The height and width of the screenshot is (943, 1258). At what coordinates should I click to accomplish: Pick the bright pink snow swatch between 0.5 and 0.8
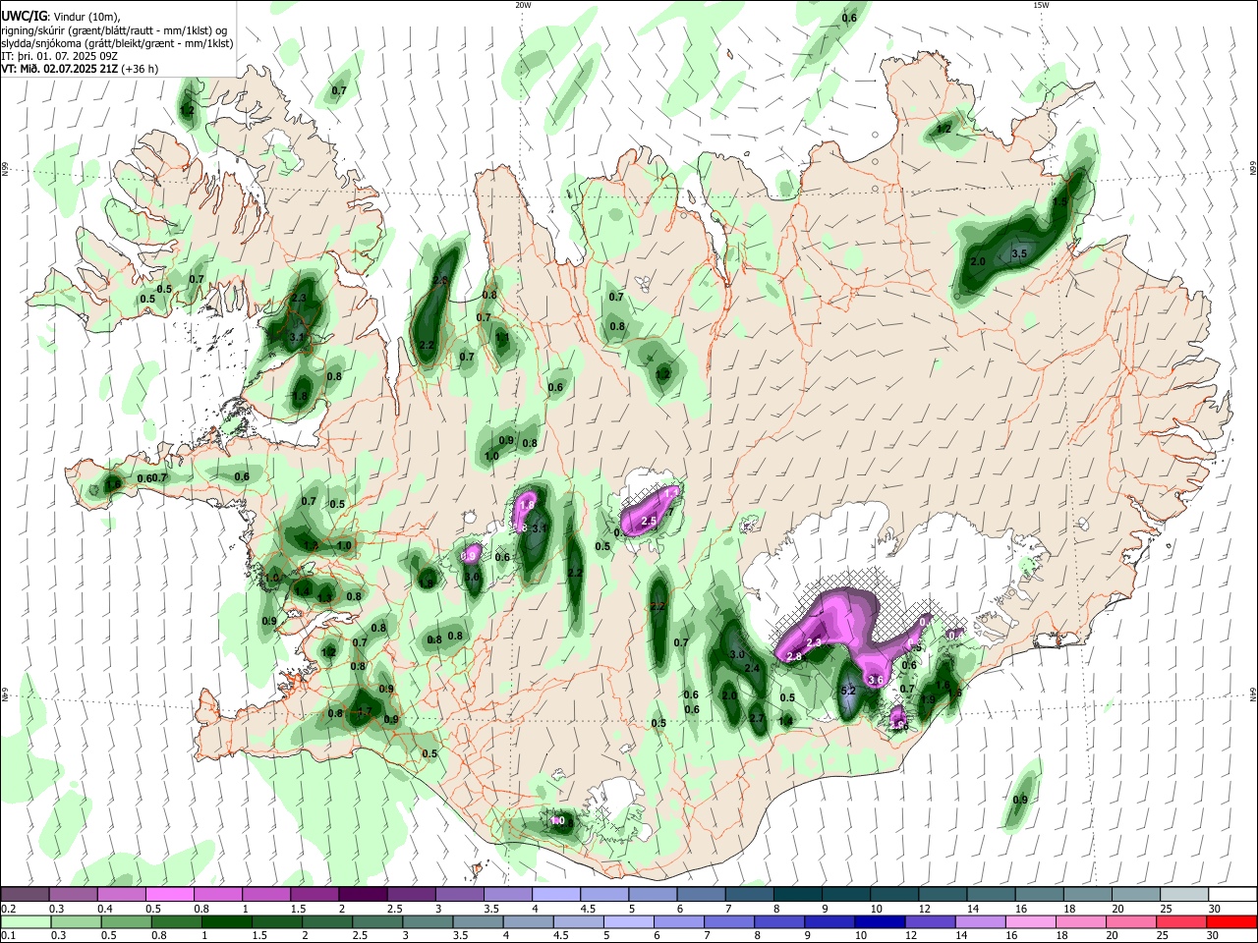click(x=169, y=894)
